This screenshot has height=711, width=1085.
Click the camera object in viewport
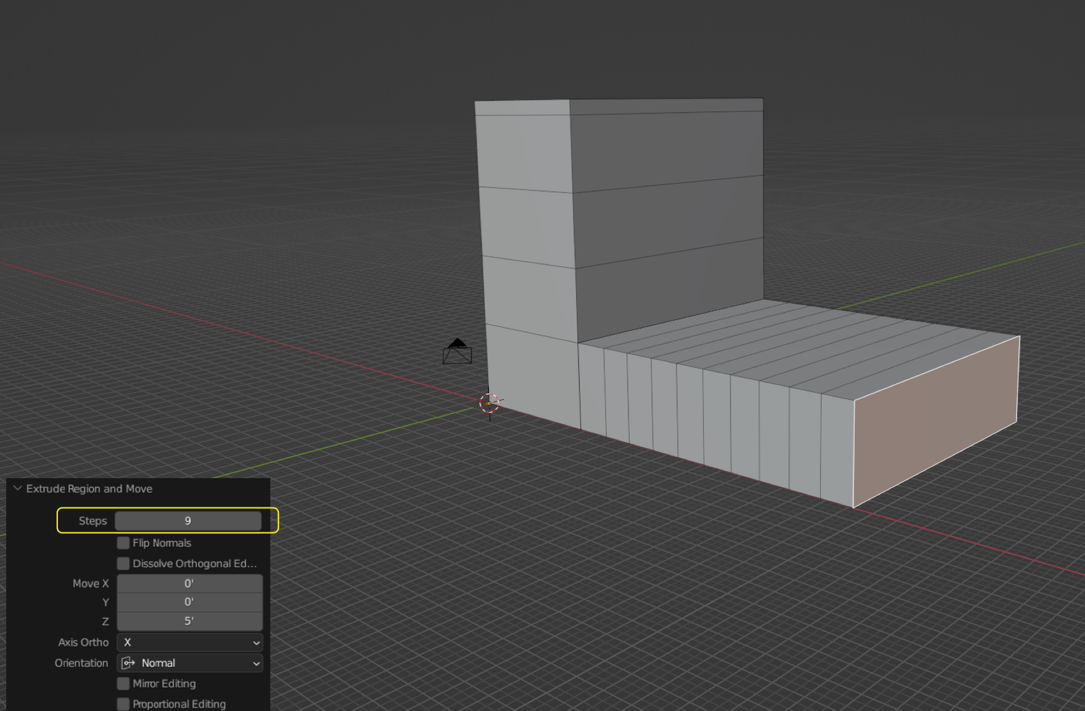[457, 352]
